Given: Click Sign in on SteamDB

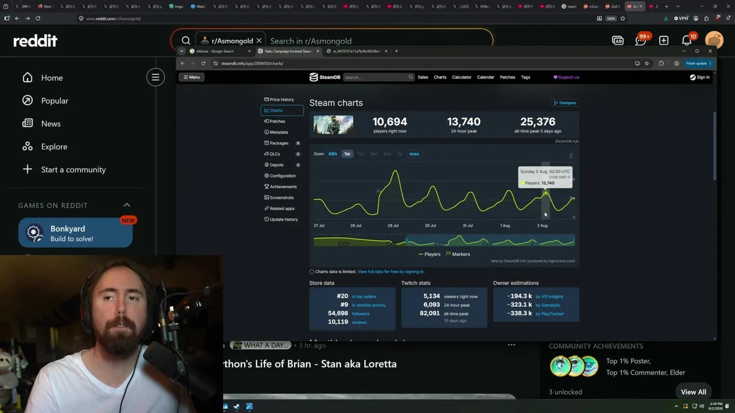Looking at the screenshot, I should click(700, 77).
